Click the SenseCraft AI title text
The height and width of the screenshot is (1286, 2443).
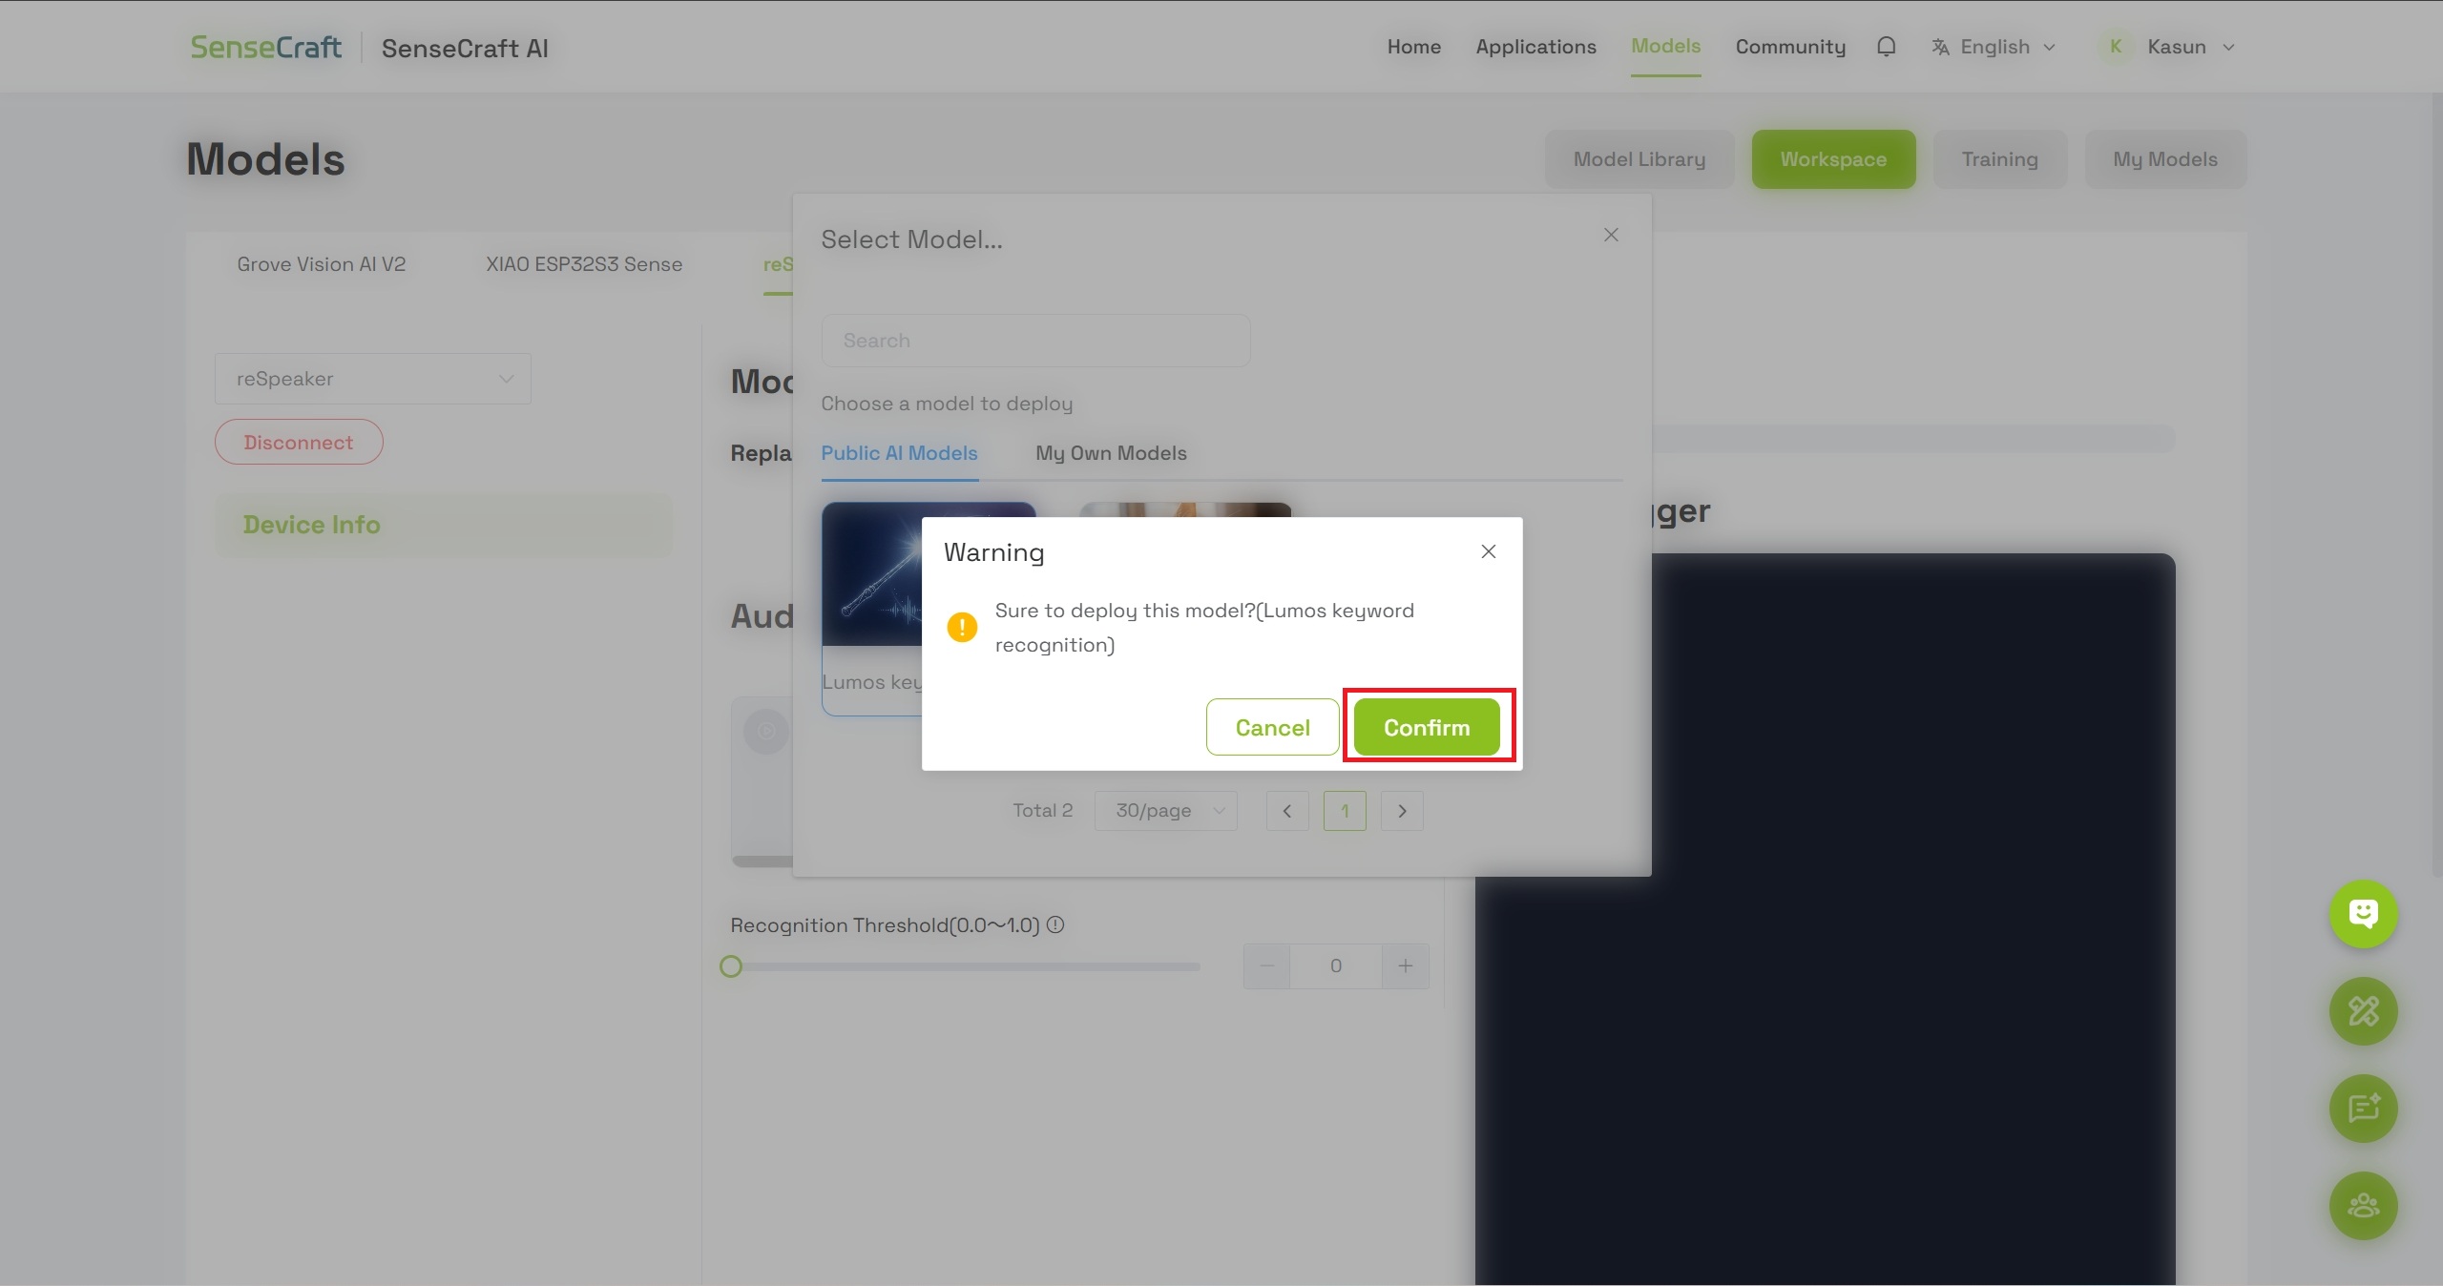(465, 48)
